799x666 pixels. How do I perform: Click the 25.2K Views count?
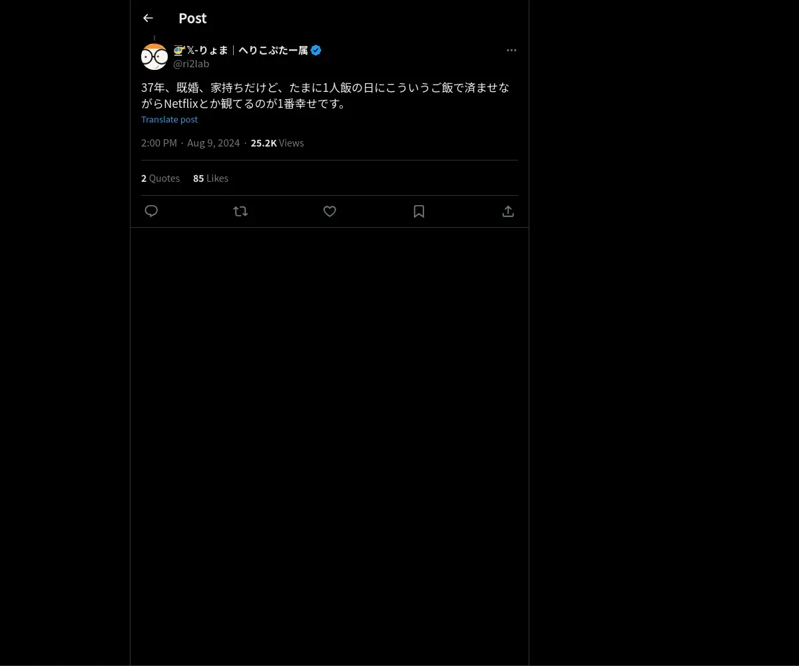277,143
